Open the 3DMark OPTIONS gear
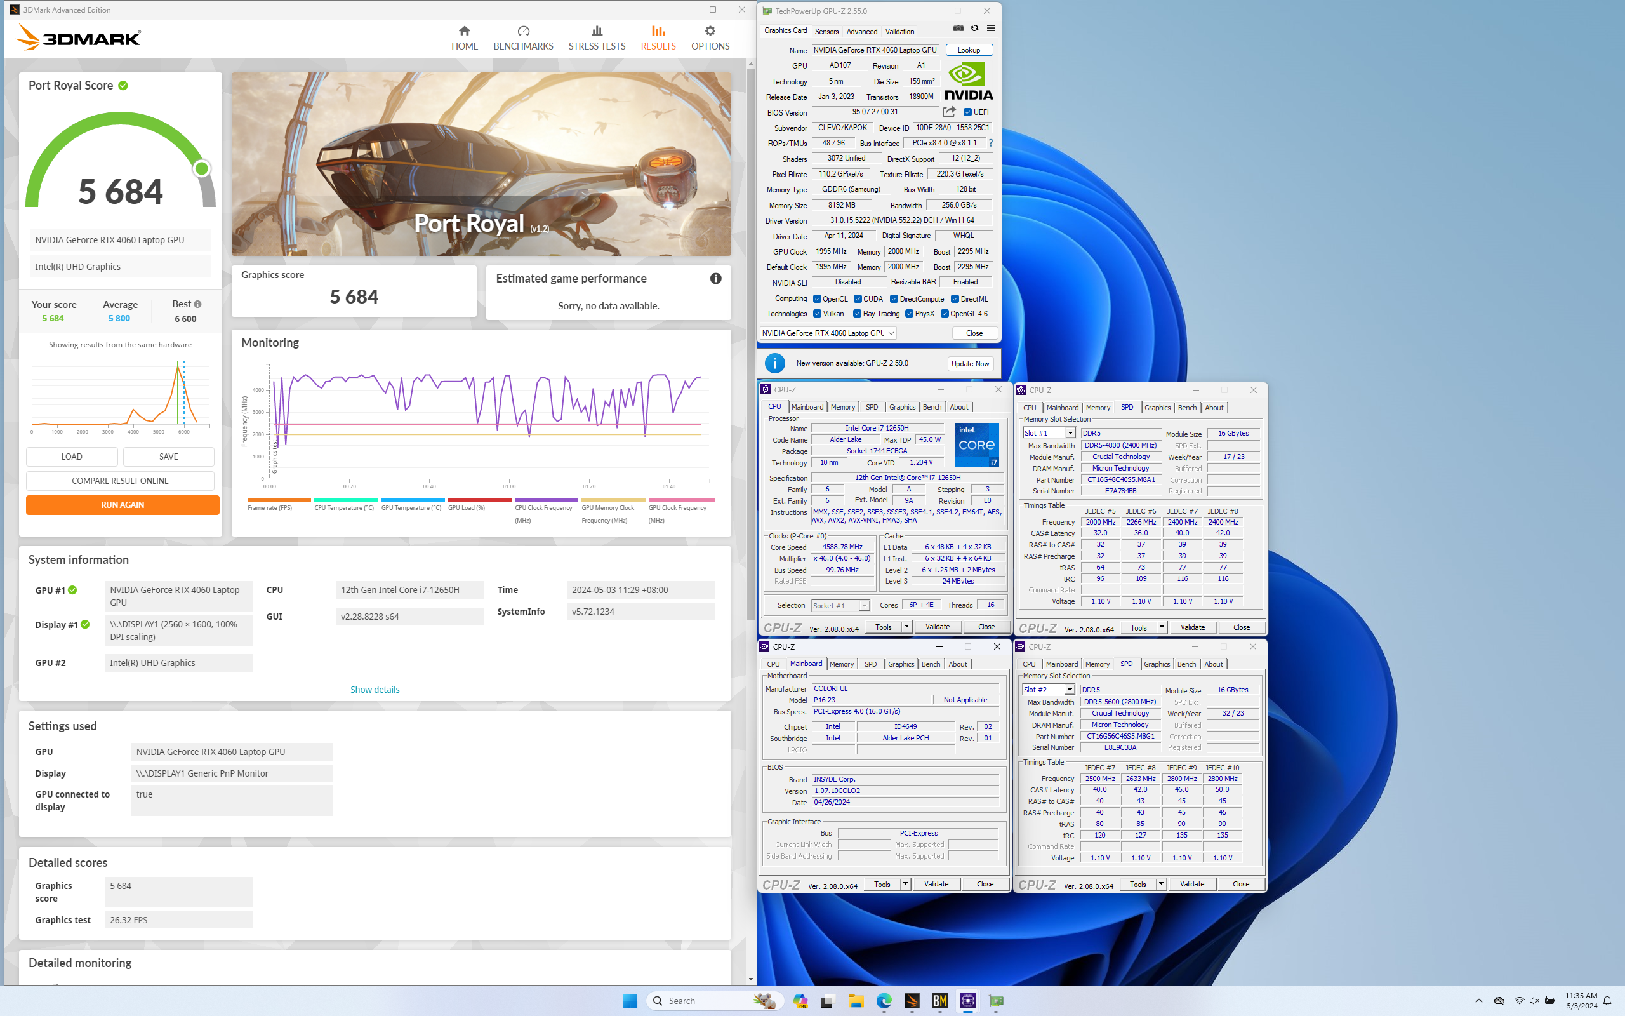Screen dimensions: 1625x1016 pos(710,38)
